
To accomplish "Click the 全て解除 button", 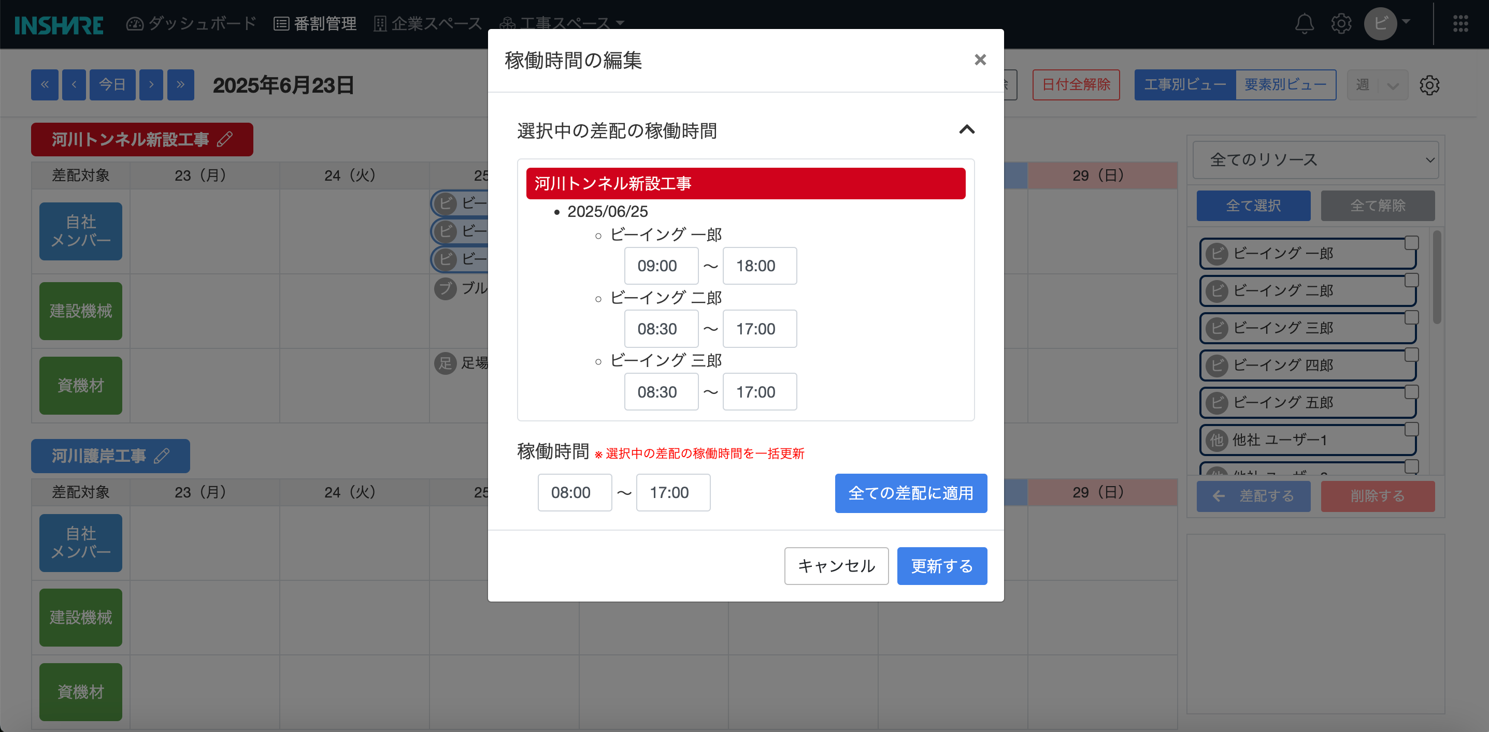I will tap(1378, 206).
